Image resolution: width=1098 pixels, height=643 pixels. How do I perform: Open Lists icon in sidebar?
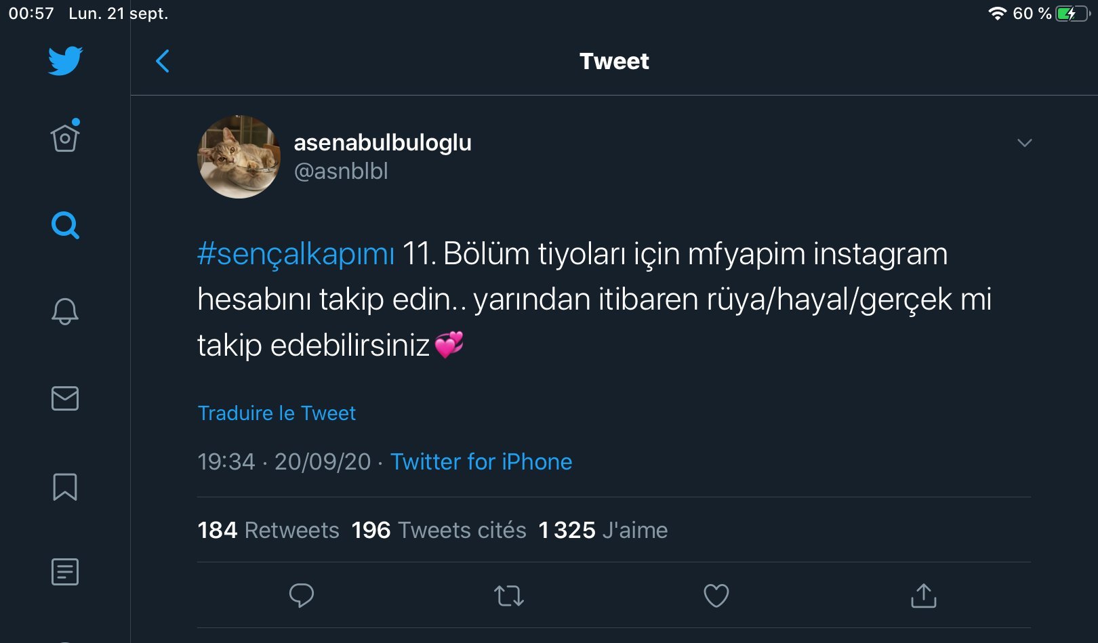pos(65,572)
